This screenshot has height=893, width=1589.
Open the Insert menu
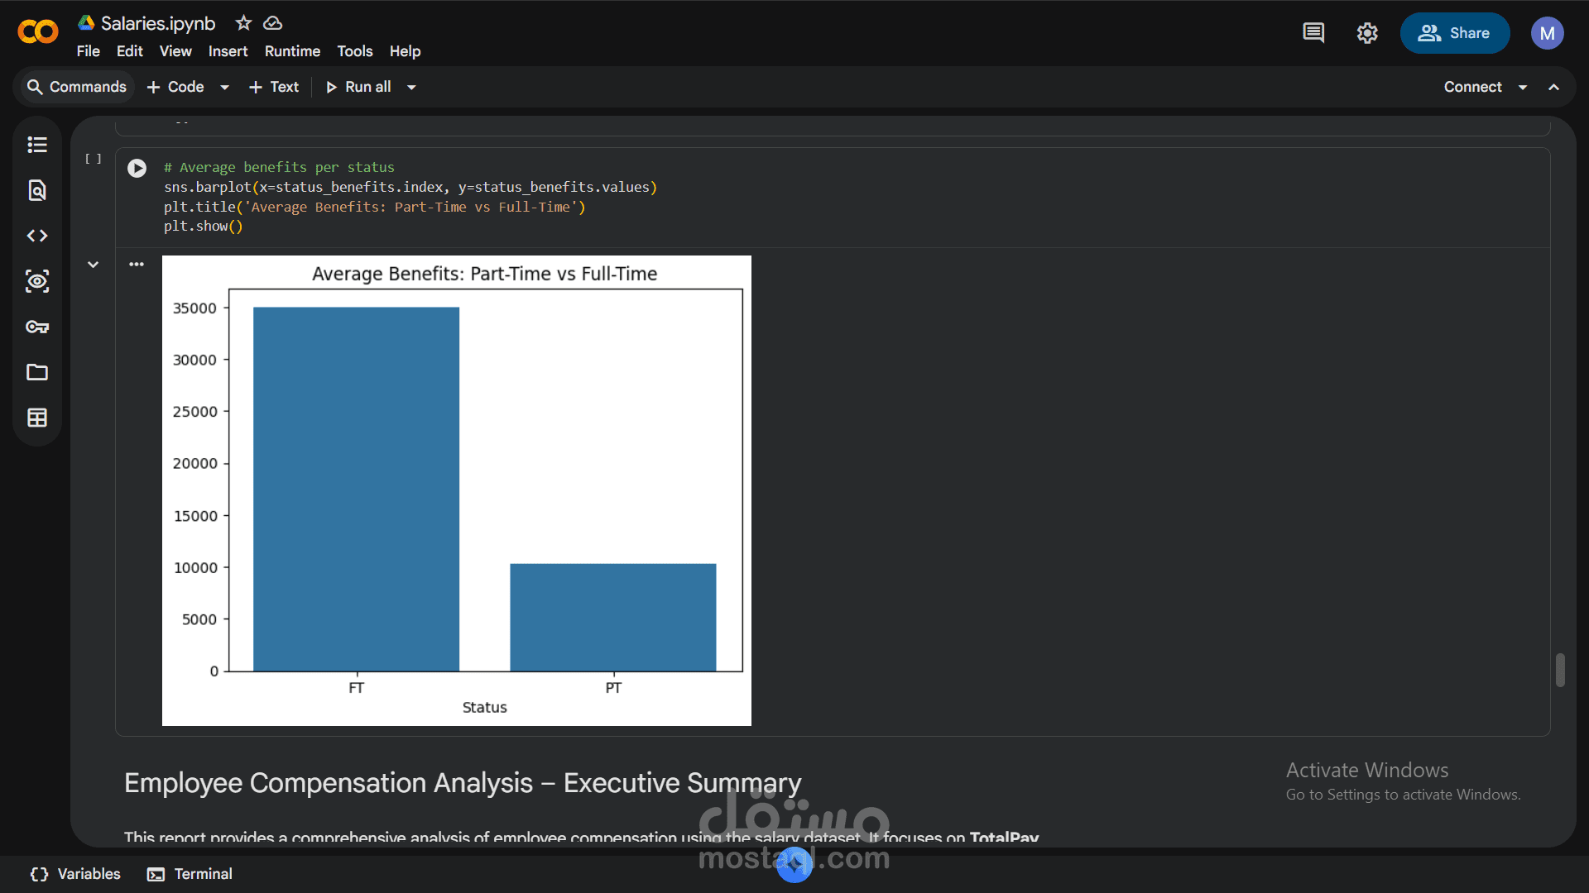[x=228, y=51]
